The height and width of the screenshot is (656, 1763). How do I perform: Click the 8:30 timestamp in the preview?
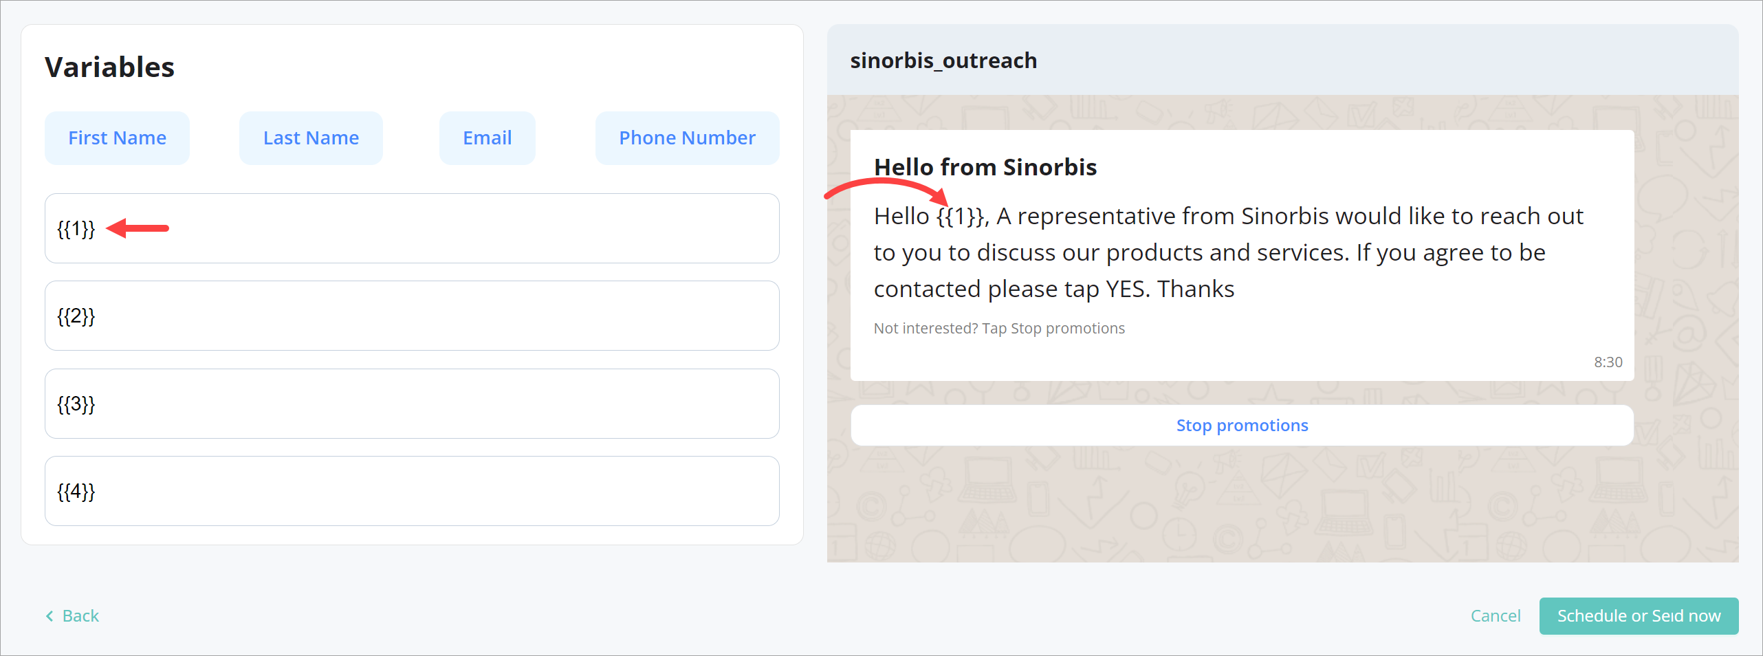(1608, 362)
